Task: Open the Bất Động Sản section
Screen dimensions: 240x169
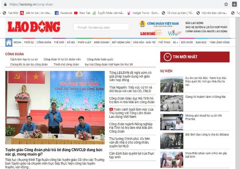Action: point(121,42)
